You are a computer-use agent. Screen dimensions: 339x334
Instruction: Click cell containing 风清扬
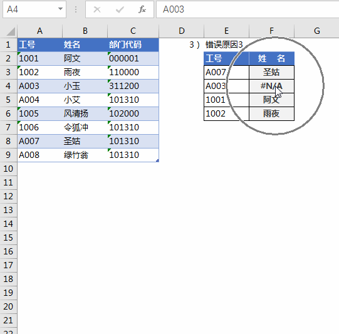point(85,113)
